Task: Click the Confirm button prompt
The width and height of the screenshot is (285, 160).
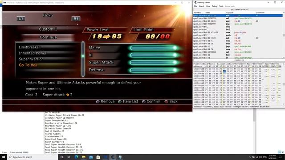Action: [151, 102]
